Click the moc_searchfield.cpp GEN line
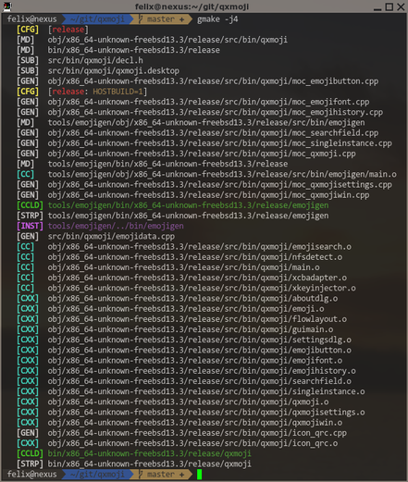Viewport: 408px width, 482px height. tap(197, 133)
